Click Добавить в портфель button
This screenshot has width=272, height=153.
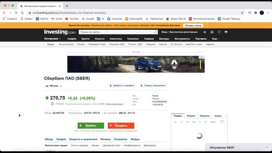[122, 85]
